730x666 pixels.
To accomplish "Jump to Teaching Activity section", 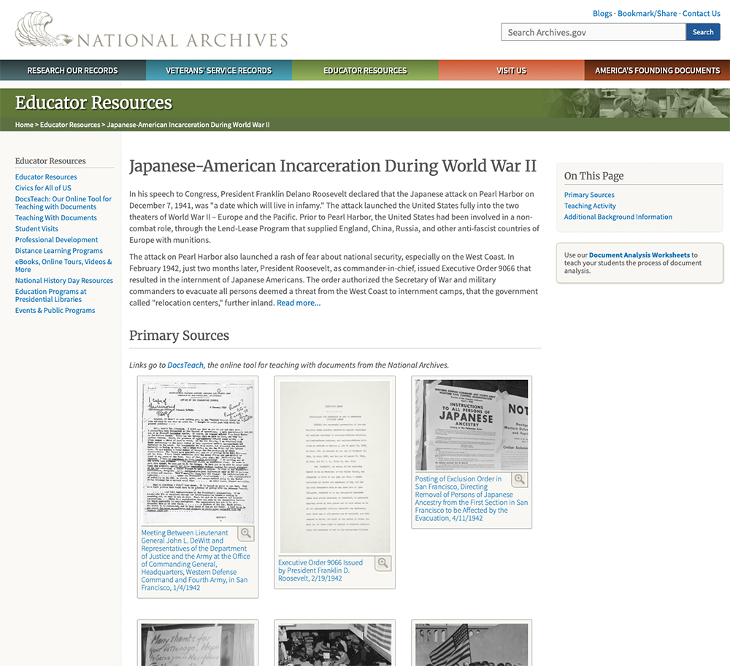I will 590,206.
